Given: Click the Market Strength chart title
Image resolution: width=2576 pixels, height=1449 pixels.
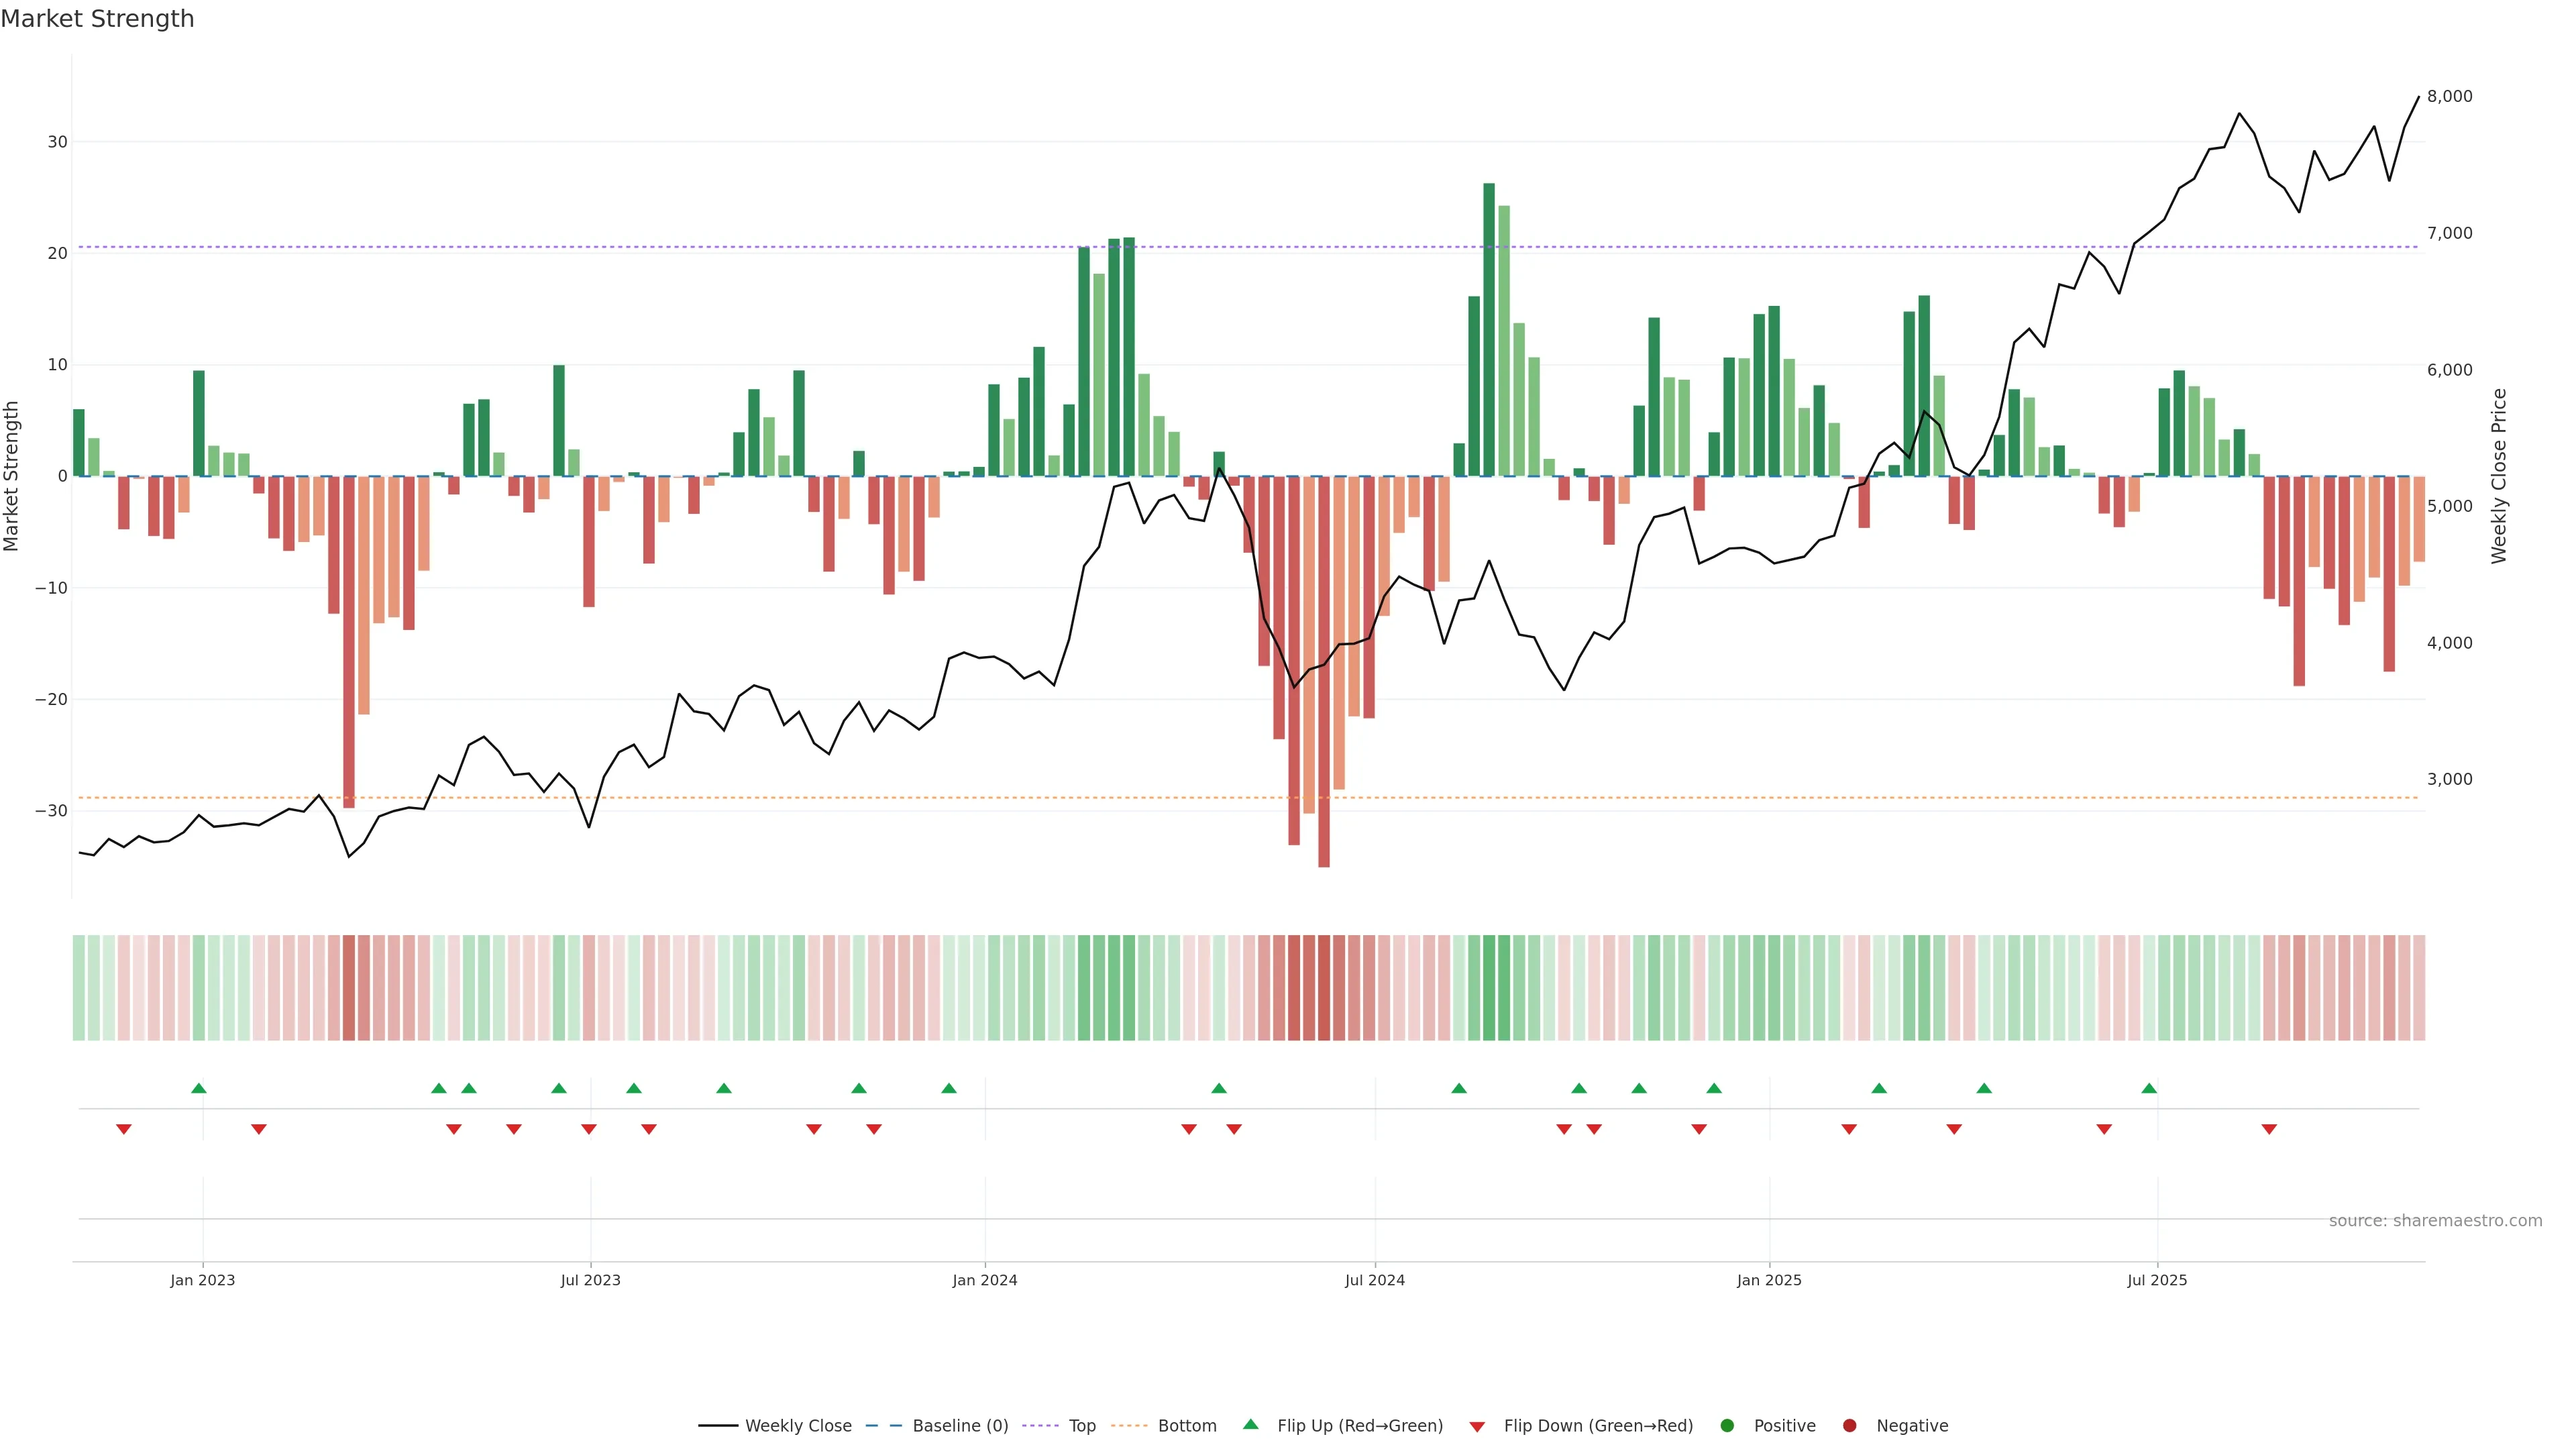Looking at the screenshot, I should tap(97, 19).
